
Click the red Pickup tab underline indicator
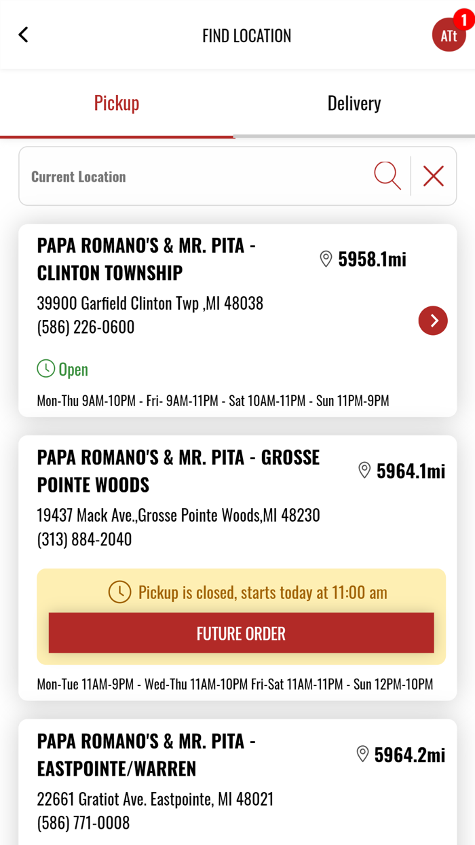click(x=117, y=136)
